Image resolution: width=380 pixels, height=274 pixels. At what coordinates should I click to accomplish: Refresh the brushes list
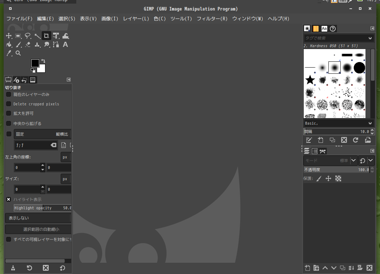[356, 140]
